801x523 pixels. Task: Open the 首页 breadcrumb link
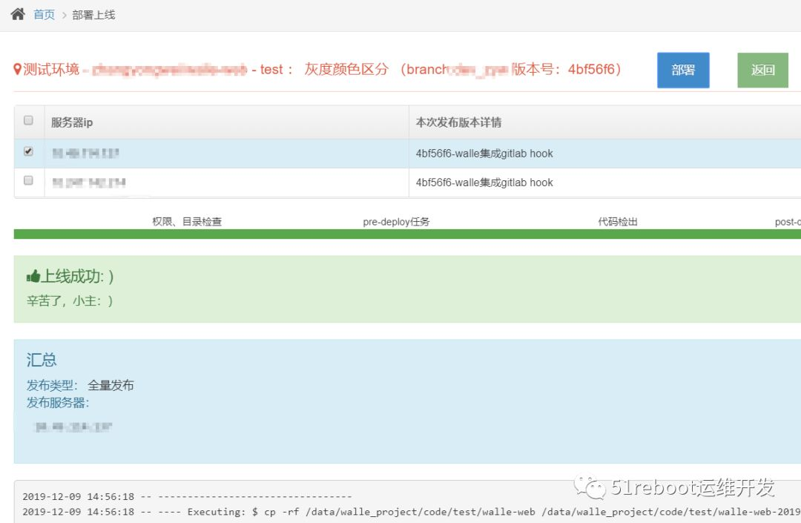tap(43, 13)
